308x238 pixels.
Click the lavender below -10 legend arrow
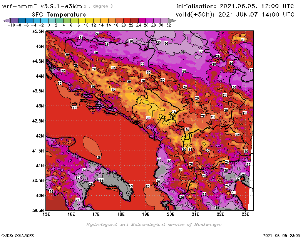tap(7, 20)
